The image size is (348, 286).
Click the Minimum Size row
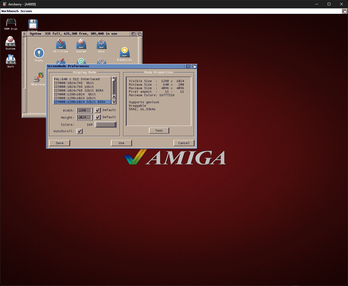pos(157,85)
